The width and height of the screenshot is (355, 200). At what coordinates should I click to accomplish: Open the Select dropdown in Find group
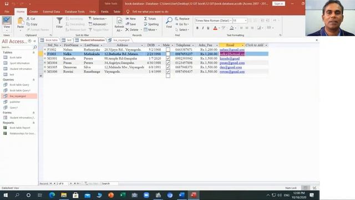pyautogui.click(x=182, y=29)
